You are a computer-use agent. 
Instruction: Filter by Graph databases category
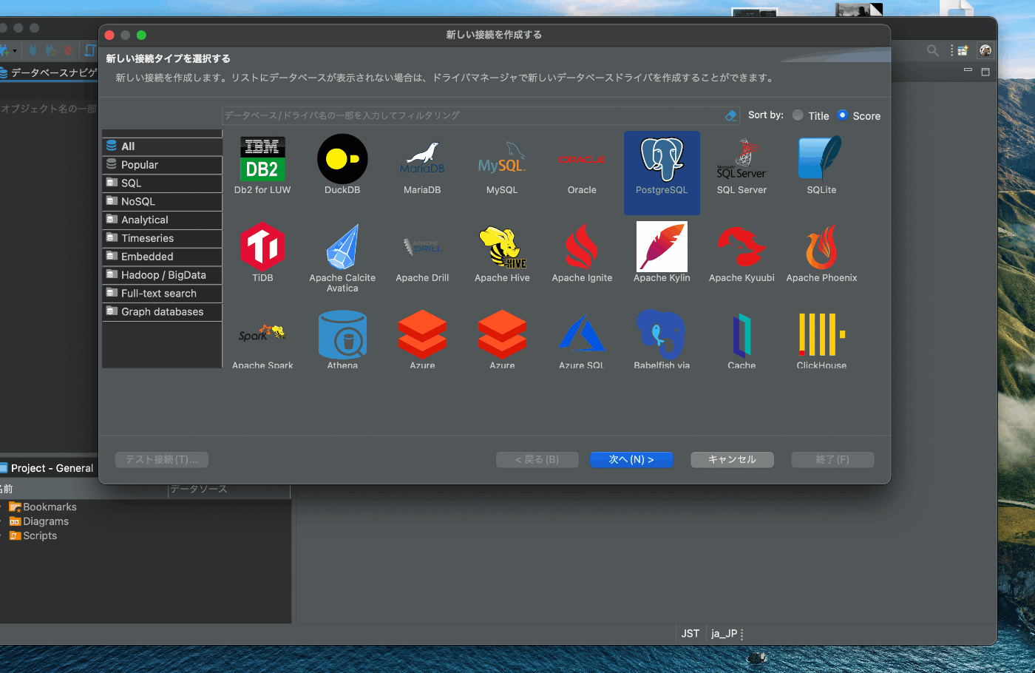(162, 312)
